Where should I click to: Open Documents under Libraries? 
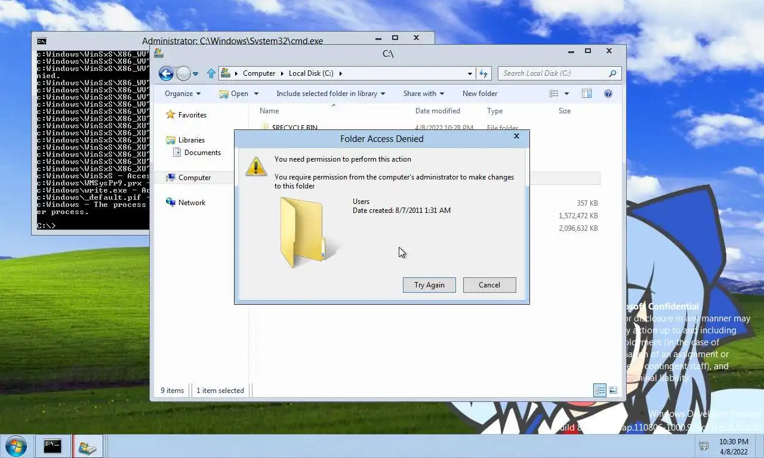[202, 153]
